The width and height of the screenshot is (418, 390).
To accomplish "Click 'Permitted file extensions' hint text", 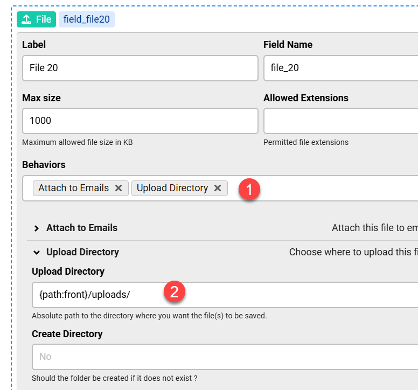I will click(306, 142).
